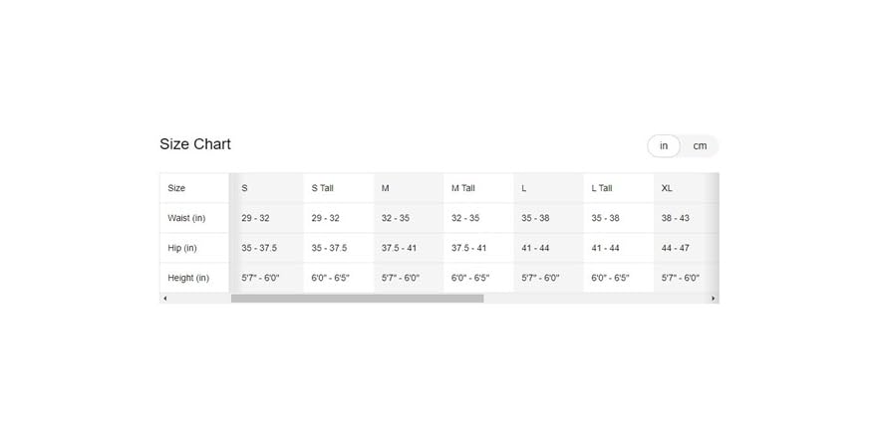This screenshot has height=439, width=879.
Task: Select the M Tall size column header
Action: click(x=463, y=188)
